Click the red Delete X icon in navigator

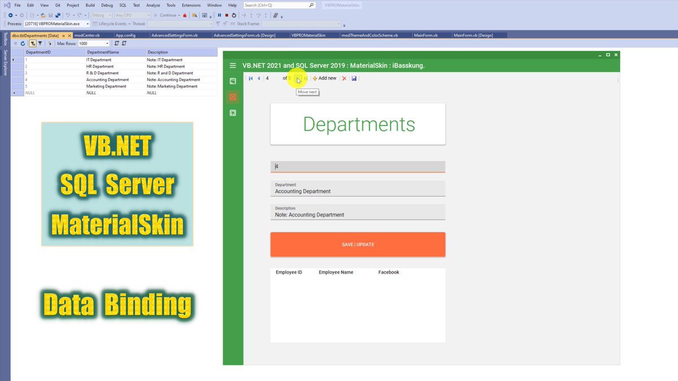point(344,78)
